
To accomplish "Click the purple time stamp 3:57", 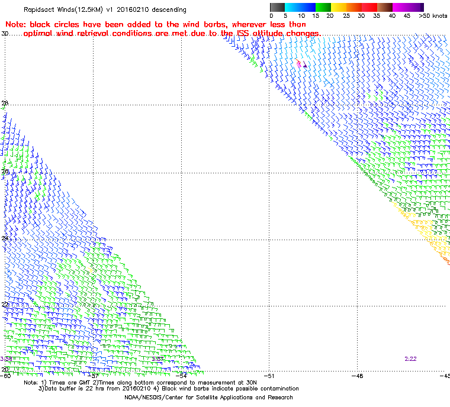I will [x=157, y=359].
